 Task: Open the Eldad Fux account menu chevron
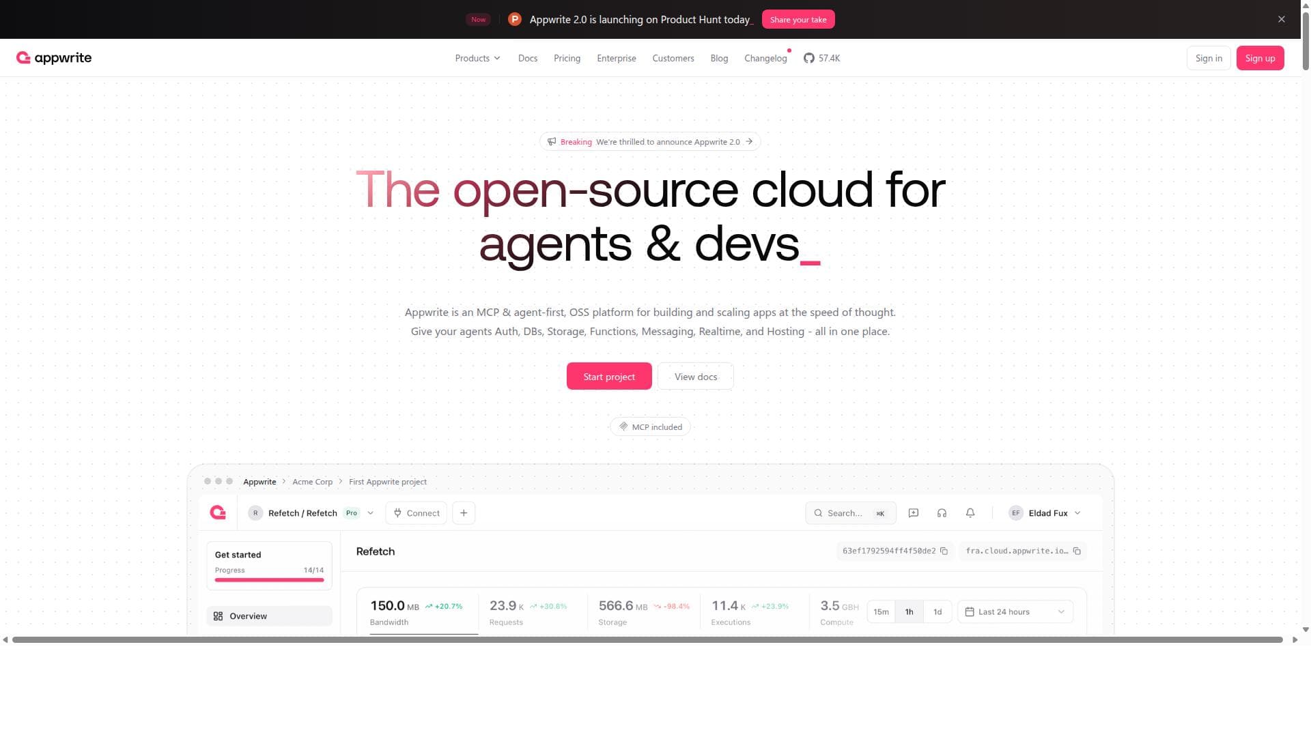[x=1077, y=513]
